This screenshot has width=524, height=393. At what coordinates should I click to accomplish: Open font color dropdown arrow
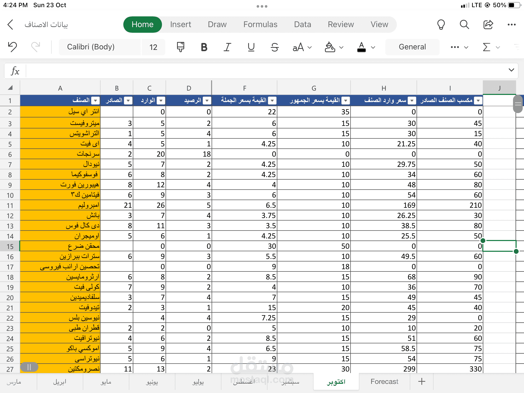coord(373,47)
